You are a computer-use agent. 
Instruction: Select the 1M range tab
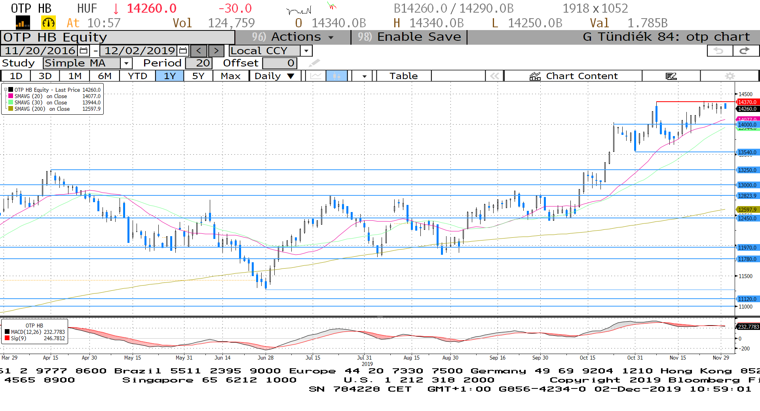coord(75,76)
